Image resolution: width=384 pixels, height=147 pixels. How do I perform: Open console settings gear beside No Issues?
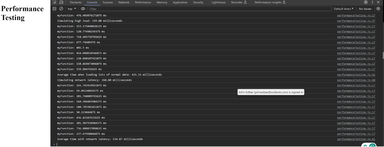coord(378,9)
